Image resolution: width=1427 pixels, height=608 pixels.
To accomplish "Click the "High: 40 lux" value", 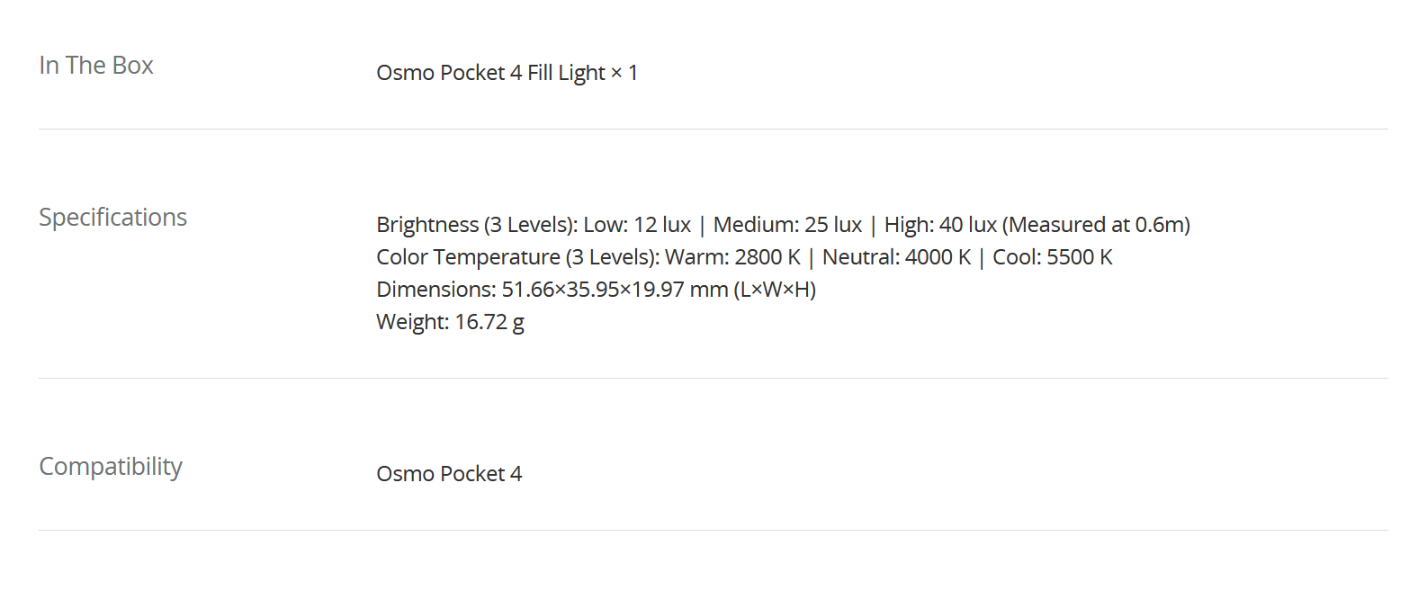I will pos(940,225).
